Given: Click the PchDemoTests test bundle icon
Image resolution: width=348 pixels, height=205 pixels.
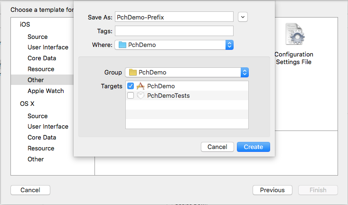Looking at the screenshot, I should [141, 96].
